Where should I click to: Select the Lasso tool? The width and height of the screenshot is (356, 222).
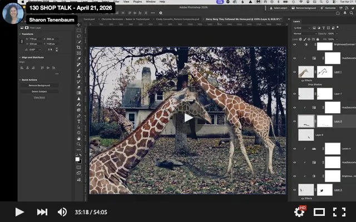[x=79, y=36]
